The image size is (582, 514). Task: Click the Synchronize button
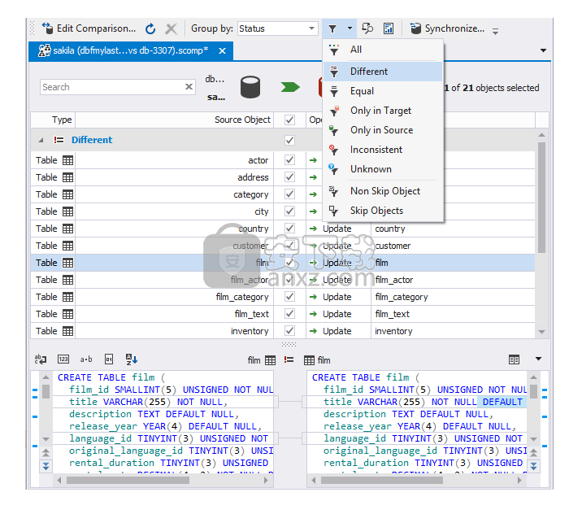pyautogui.click(x=447, y=28)
